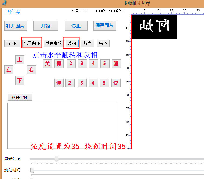
Task: Move the laser left with 左
Action: point(9,70)
